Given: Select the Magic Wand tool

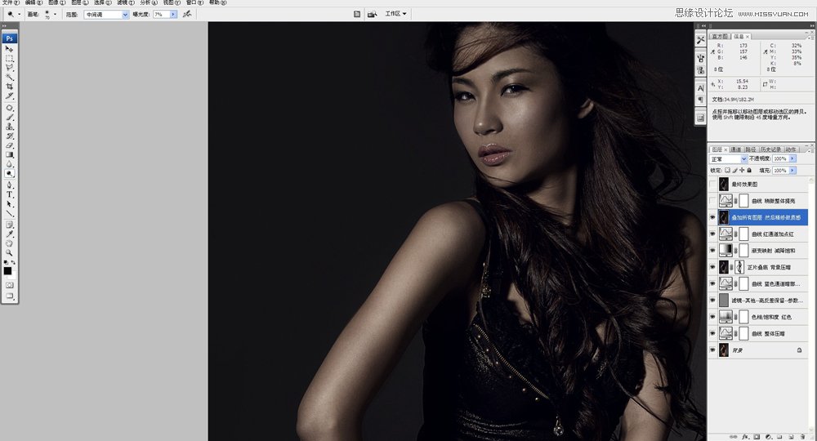Looking at the screenshot, I should click(x=9, y=77).
